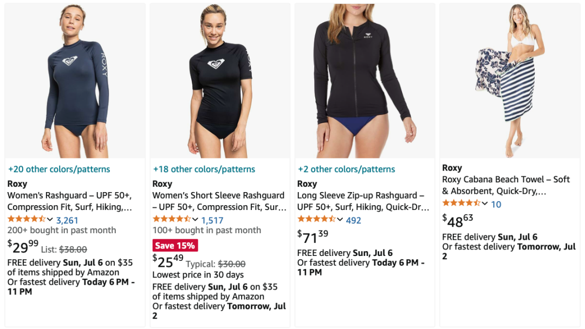Open Roxy Cabana Beach Towel title link
Screen dimensions: 585x329
[x=506, y=185]
